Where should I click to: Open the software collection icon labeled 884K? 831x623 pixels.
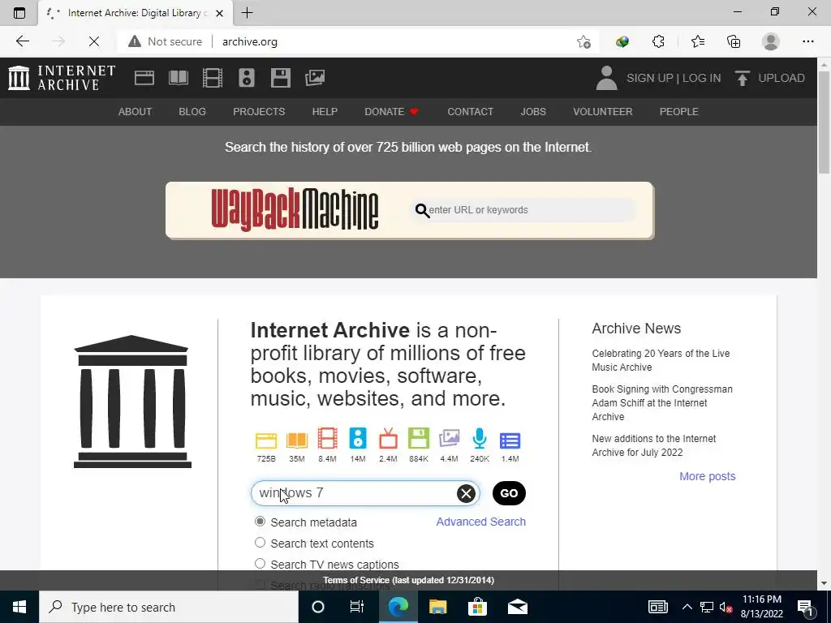(x=419, y=439)
